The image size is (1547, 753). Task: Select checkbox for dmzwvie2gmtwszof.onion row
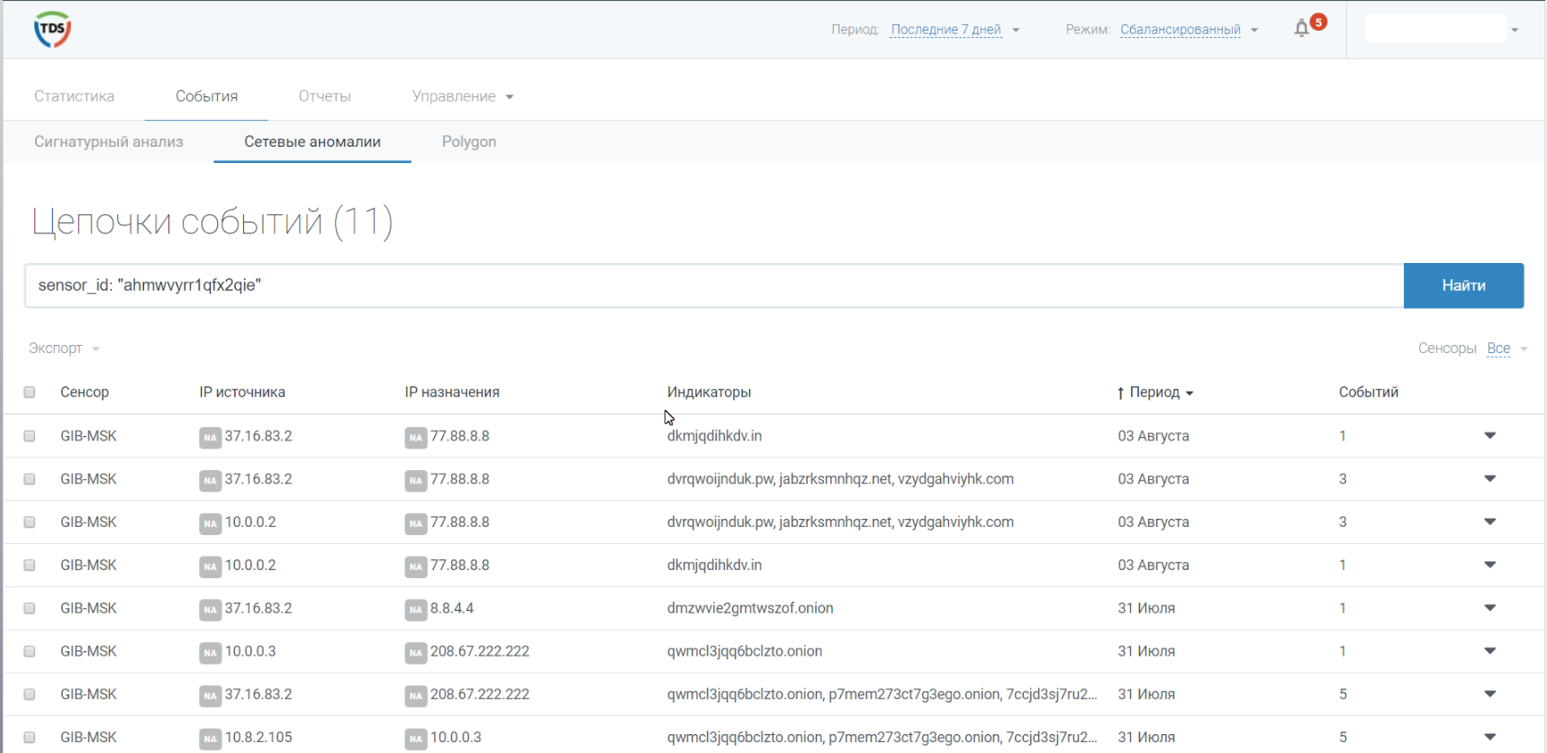(x=30, y=609)
